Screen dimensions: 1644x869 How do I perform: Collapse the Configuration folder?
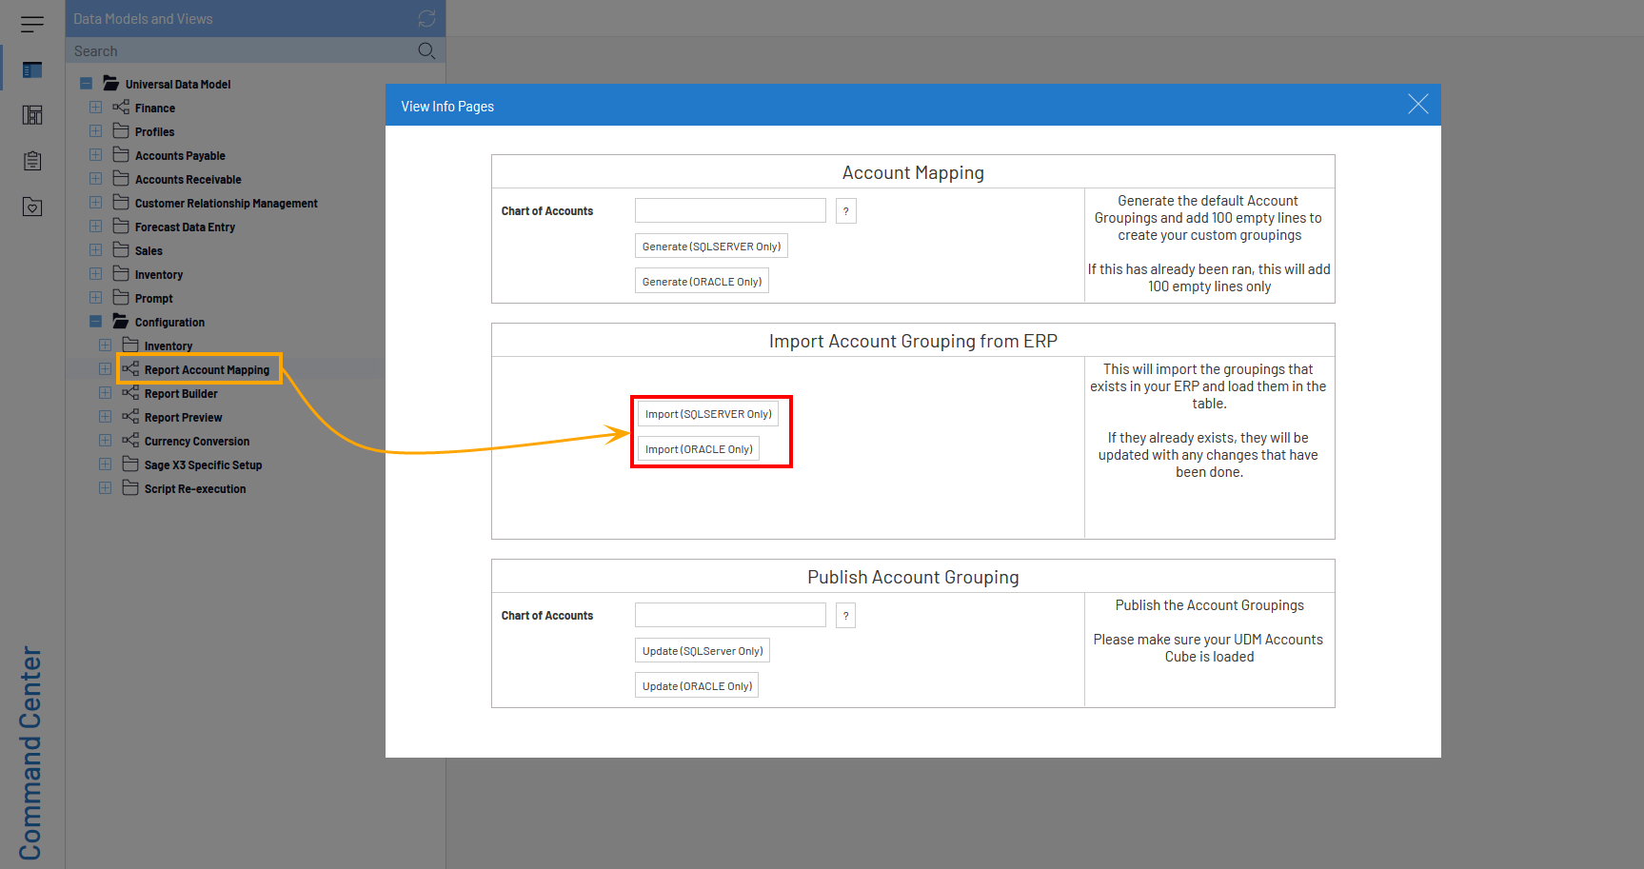[x=96, y=322]
